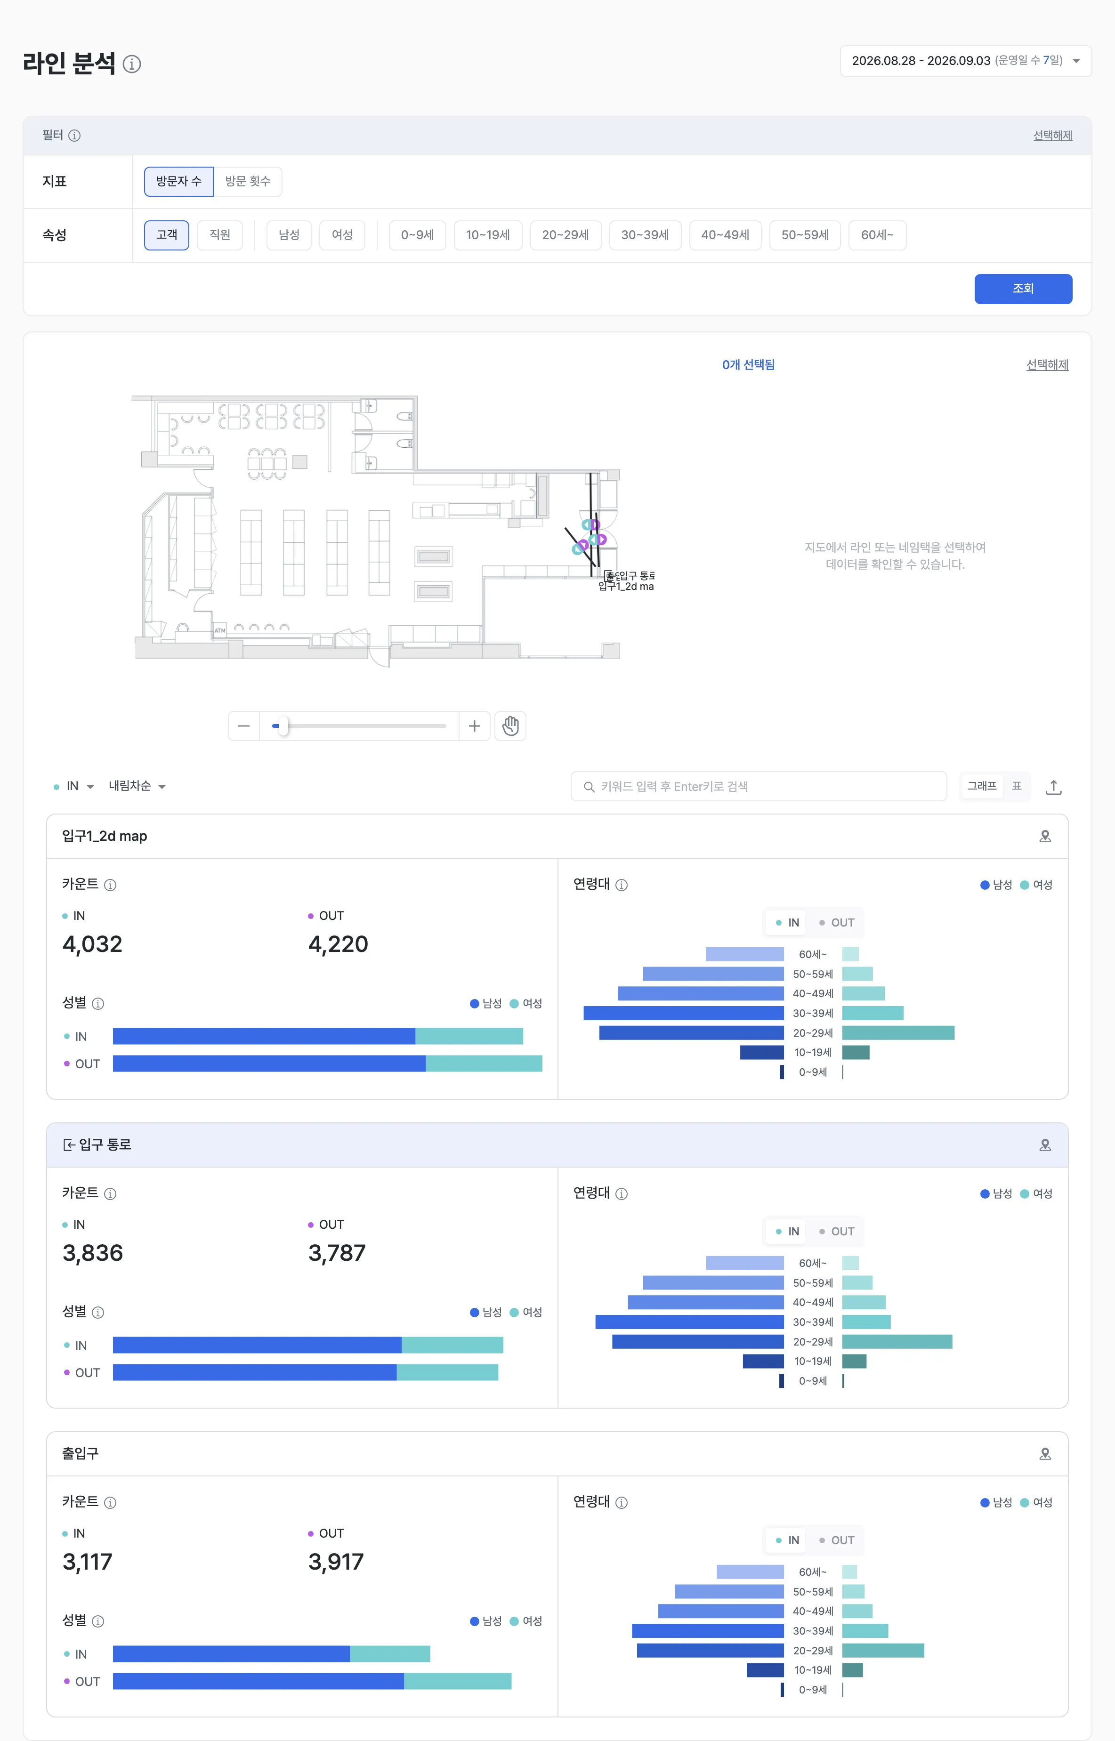This screenshot has width=1115, height=1741.
Task: Open the 내림차순 sort order dropdown
Action: (137, 786)
